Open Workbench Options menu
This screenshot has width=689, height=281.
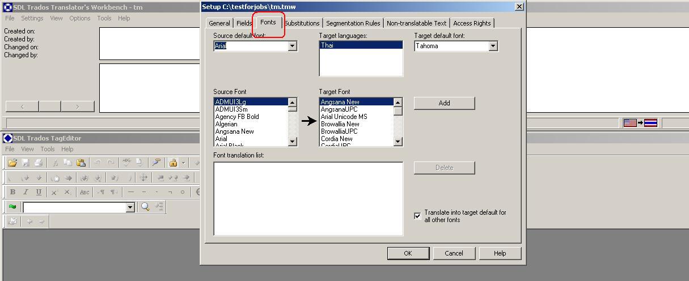tap(80, 18)
